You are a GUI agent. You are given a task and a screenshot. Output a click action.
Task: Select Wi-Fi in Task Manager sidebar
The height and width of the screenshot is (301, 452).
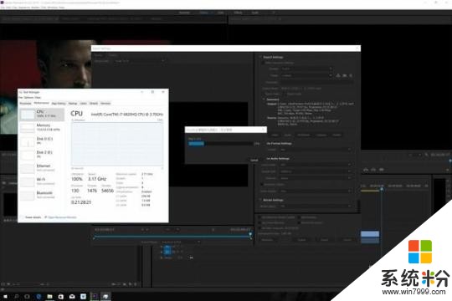[x=42, y=181]
